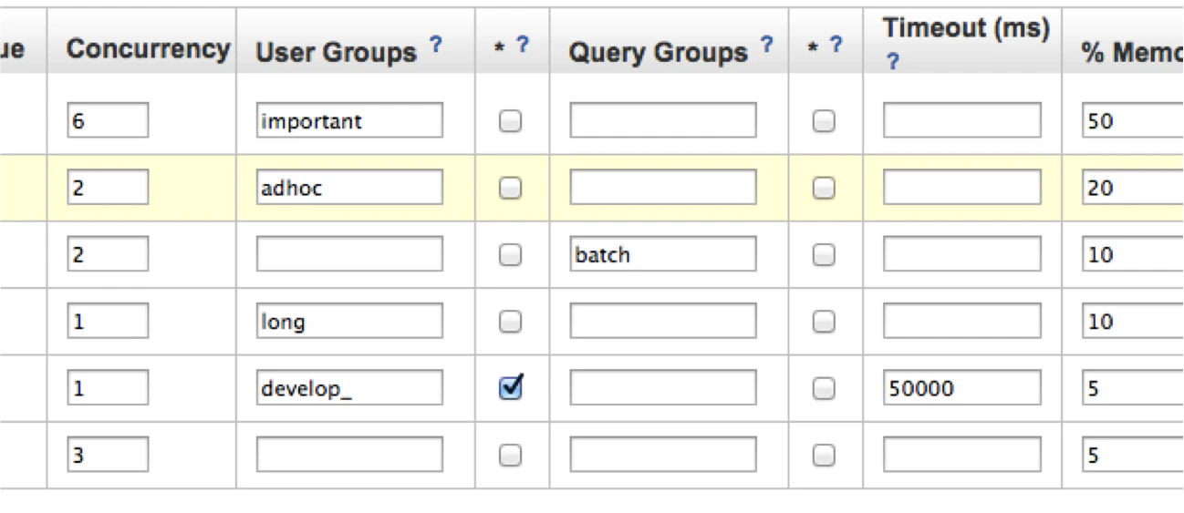Screen dimensions: 1184x513
Task: Enable query group wildcard for important row
Action: [824, 121]
